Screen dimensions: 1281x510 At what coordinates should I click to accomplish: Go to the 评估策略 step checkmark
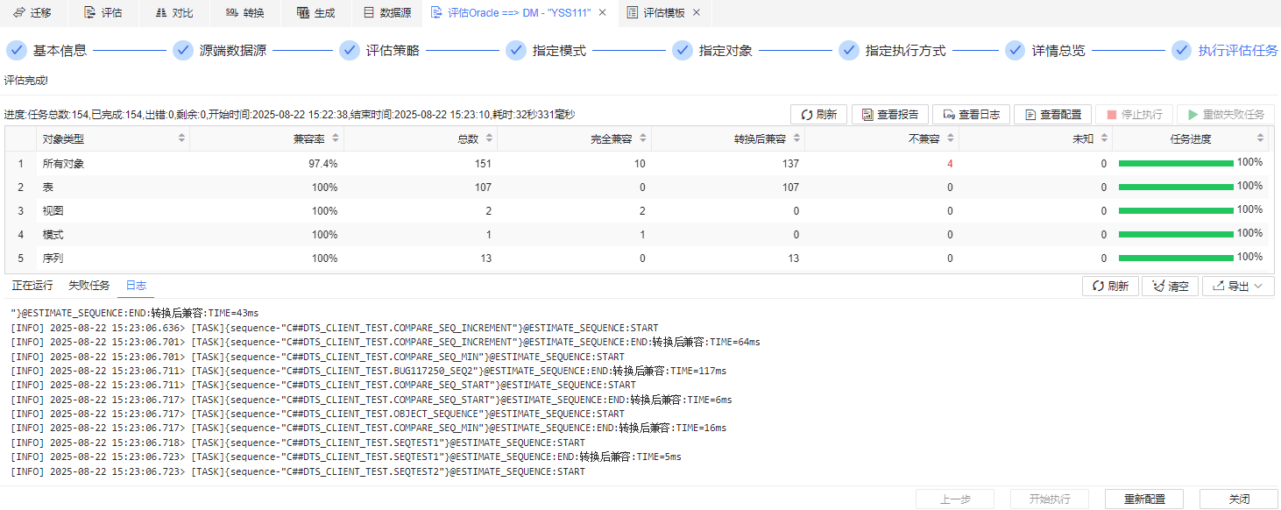coord(349,50)
